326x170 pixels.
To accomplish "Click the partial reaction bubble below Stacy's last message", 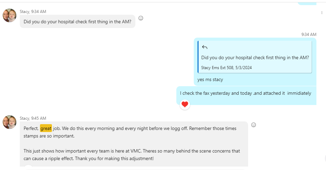I will pyautogui.click(x=29, y=168).
